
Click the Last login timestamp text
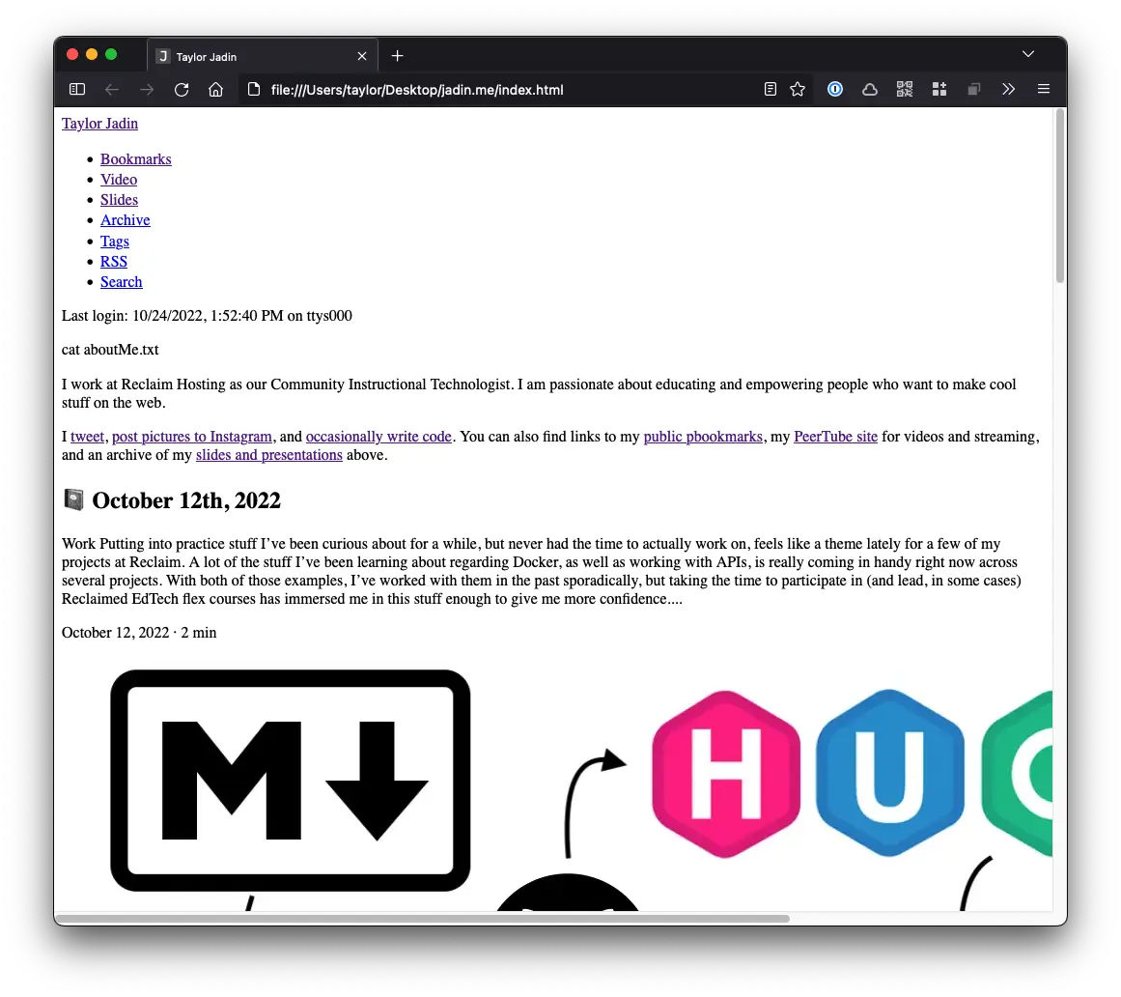coord(207,315)
